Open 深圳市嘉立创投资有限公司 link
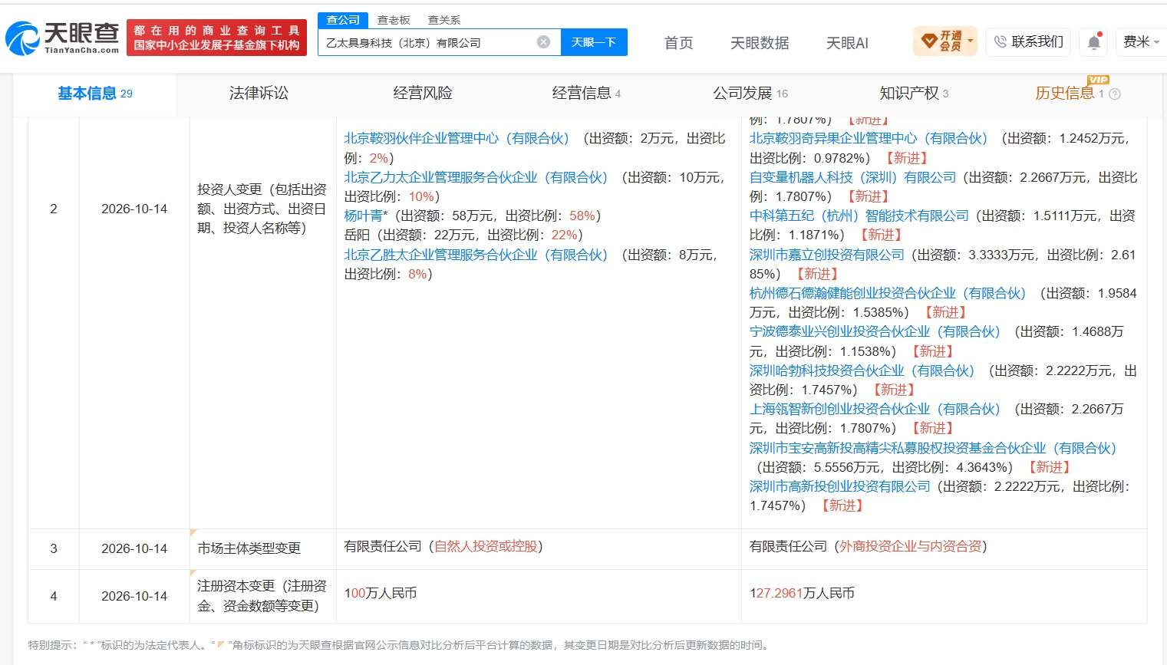 click(x=827, y=255)
